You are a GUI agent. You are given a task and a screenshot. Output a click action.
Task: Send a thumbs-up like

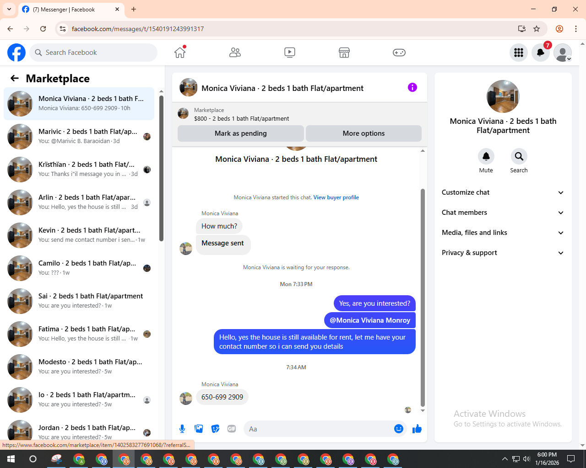(417, 429)
